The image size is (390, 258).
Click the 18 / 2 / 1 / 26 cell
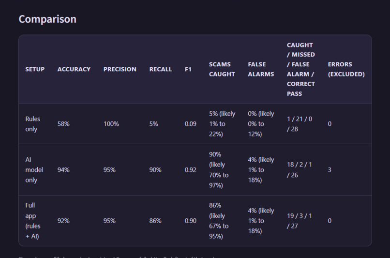[299, 170]
